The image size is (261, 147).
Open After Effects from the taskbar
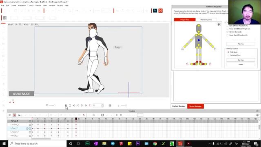(138, 143)
